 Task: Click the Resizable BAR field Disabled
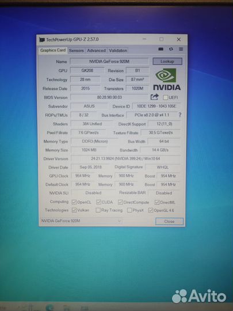(164, 193)
